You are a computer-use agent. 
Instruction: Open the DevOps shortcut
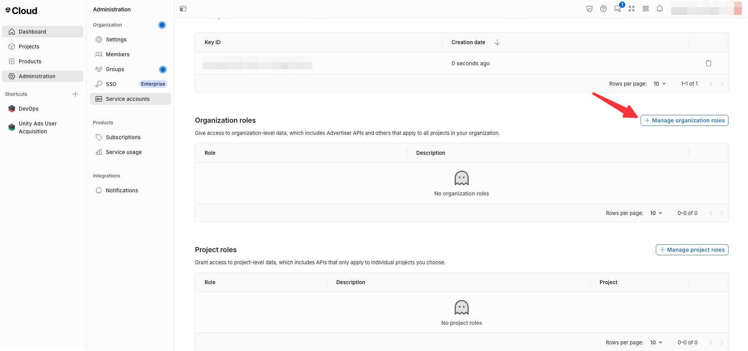pyautogui.click(x=43, y=109)
